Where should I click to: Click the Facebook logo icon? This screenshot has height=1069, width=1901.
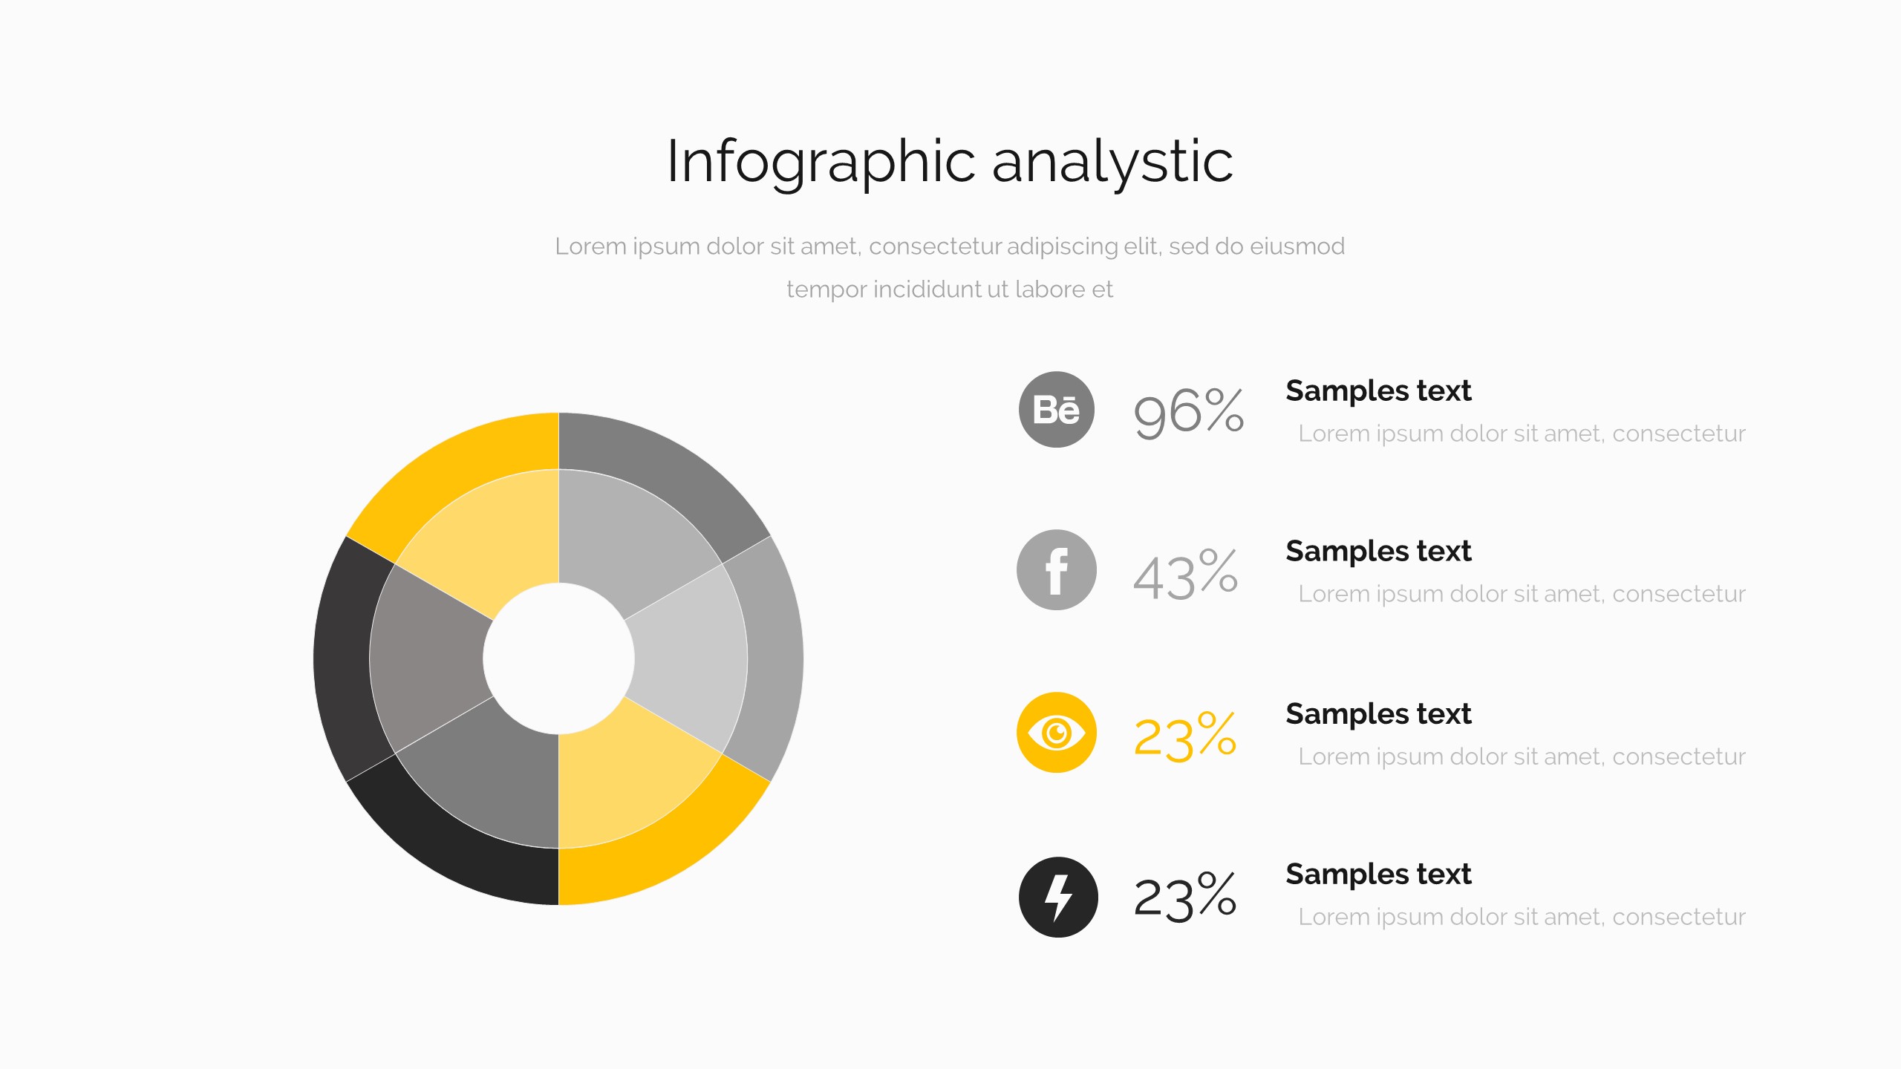1056,570
